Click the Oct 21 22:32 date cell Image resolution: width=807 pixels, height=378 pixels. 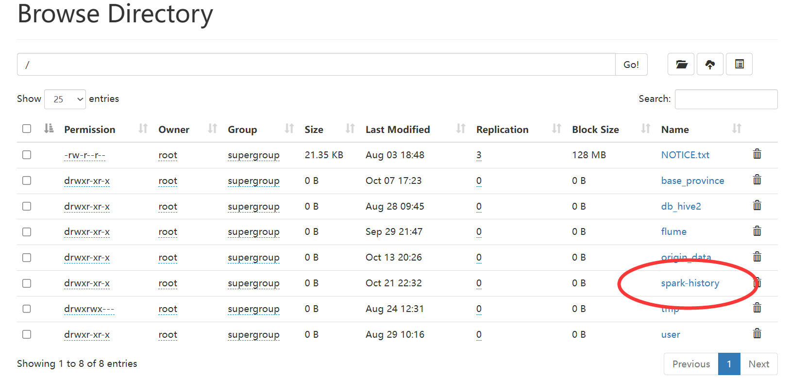(x=394, y=283)
